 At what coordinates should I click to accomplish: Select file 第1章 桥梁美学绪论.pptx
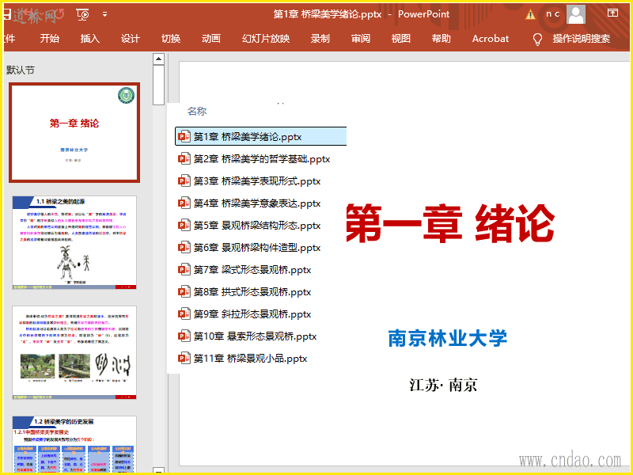261,136
